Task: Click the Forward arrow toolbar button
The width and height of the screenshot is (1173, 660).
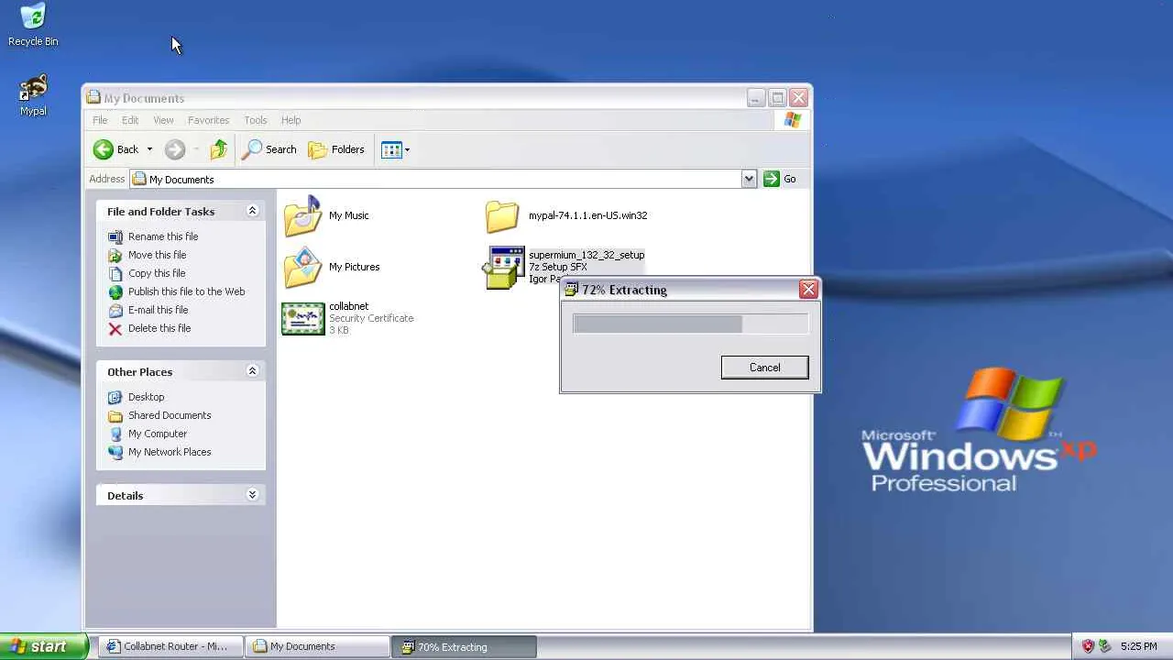Action: 175,149
